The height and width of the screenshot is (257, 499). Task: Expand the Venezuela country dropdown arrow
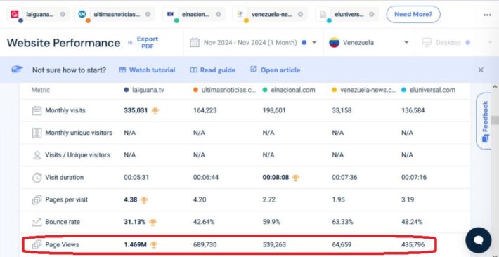pyautogui.click(x=406, y=42)
